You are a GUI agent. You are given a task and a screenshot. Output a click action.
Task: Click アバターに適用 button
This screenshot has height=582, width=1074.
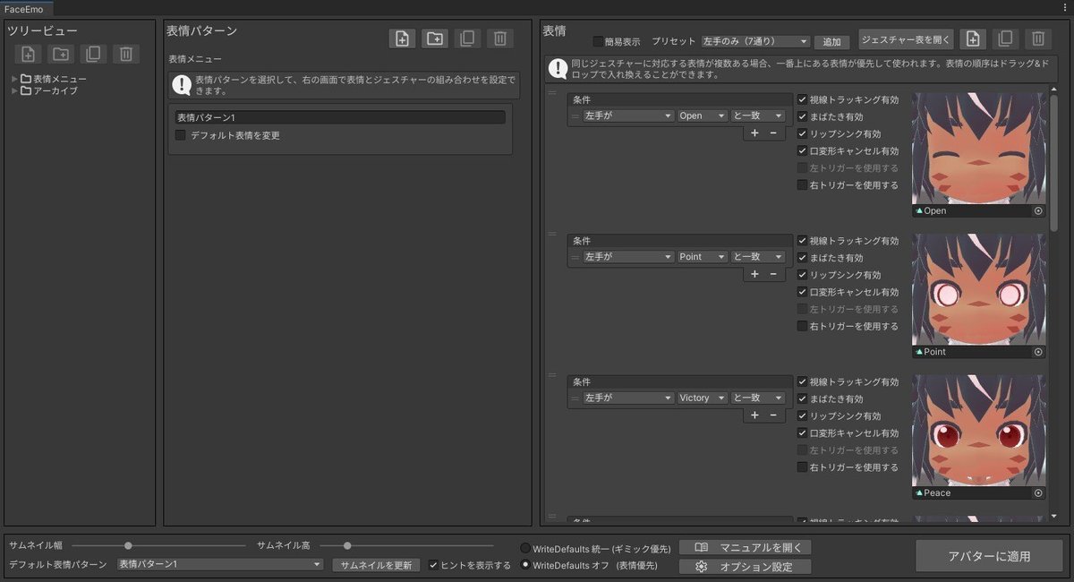[989, 556]
